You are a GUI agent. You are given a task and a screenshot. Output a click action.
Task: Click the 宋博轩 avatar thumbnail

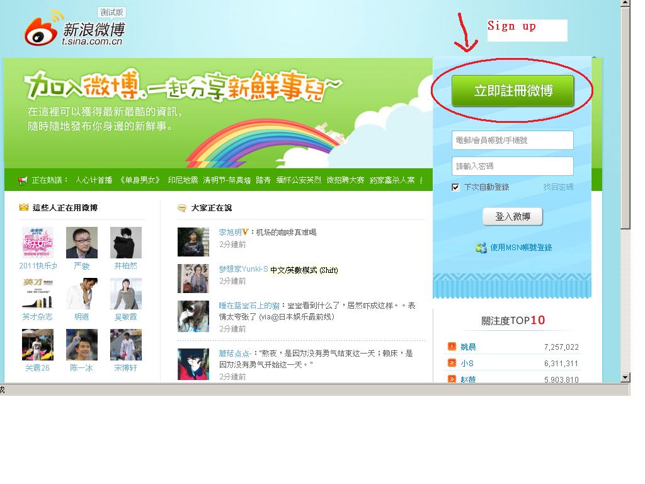pos(126,345)
